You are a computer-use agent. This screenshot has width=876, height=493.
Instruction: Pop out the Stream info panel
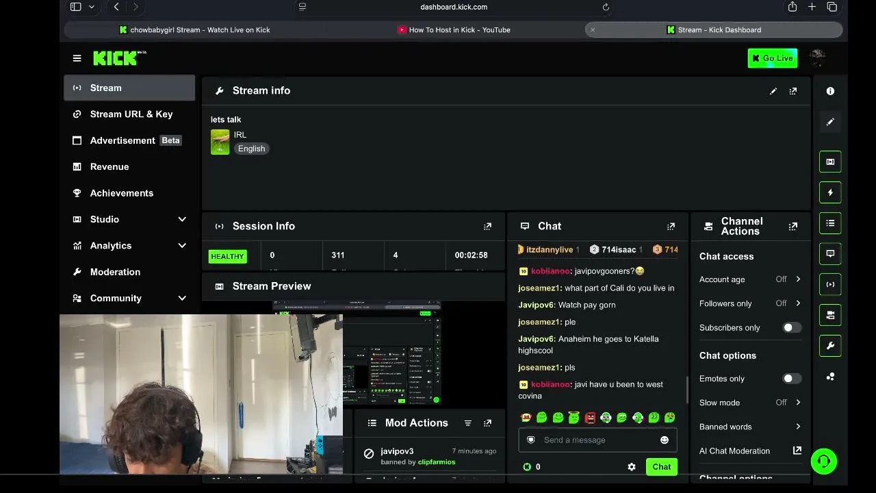tap(793, 91)
